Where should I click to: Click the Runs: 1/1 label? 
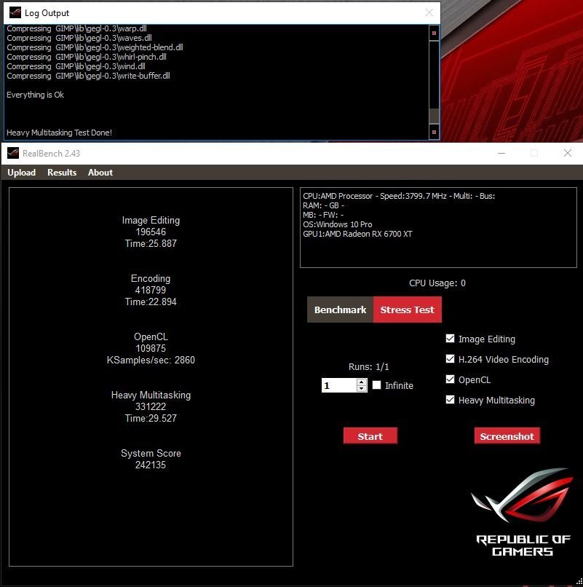pos(368,367)
